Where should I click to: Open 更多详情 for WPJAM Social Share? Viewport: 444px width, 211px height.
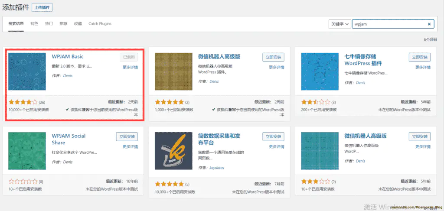click(130, 147)
